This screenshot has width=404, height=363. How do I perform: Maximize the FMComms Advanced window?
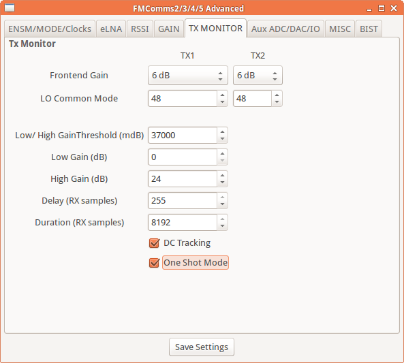382,8
